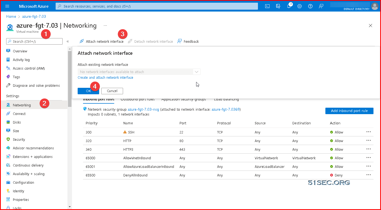381x210 pixels.
Task: Open ellipsis menu for DenyAllInBound rule
Action: coord(369,175)
